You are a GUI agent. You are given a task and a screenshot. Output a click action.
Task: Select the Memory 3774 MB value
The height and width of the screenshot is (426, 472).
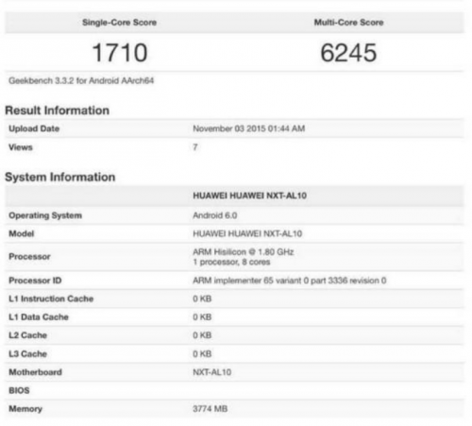tap(210, 409)
